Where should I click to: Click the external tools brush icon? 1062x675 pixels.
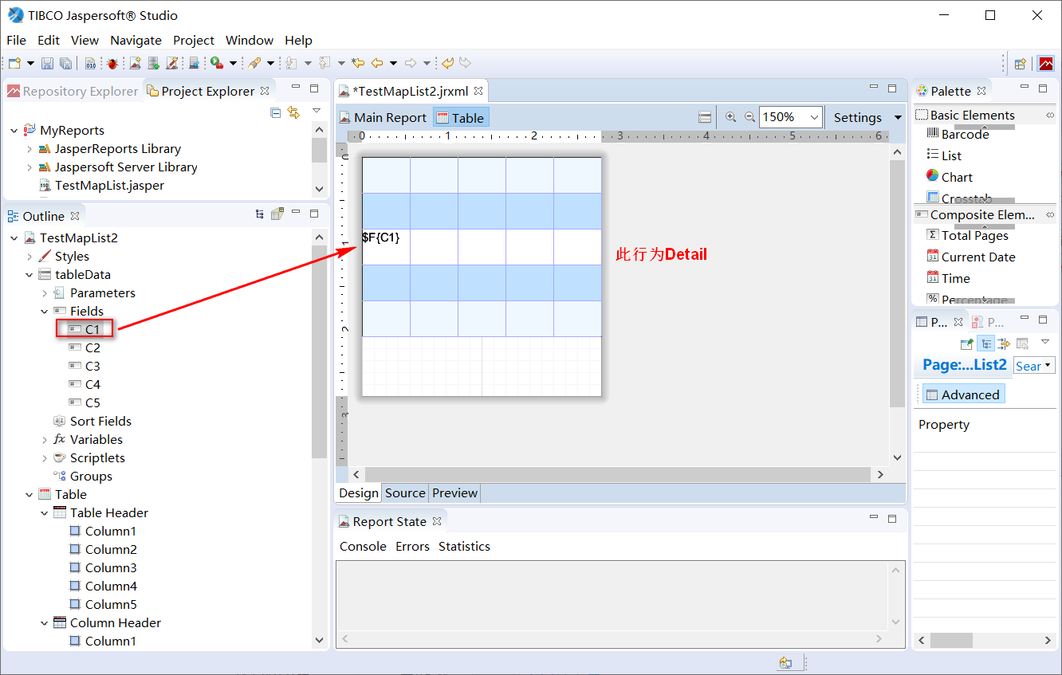(254, 63)
